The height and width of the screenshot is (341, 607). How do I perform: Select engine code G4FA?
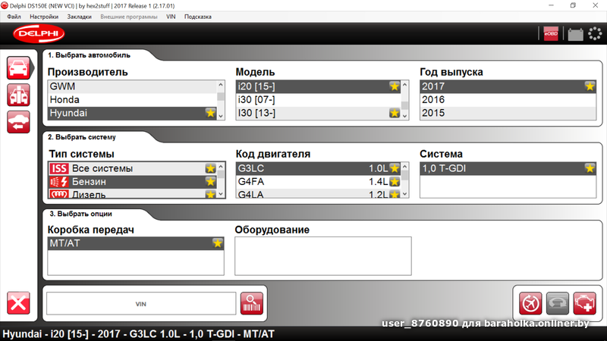pos(318,181)
